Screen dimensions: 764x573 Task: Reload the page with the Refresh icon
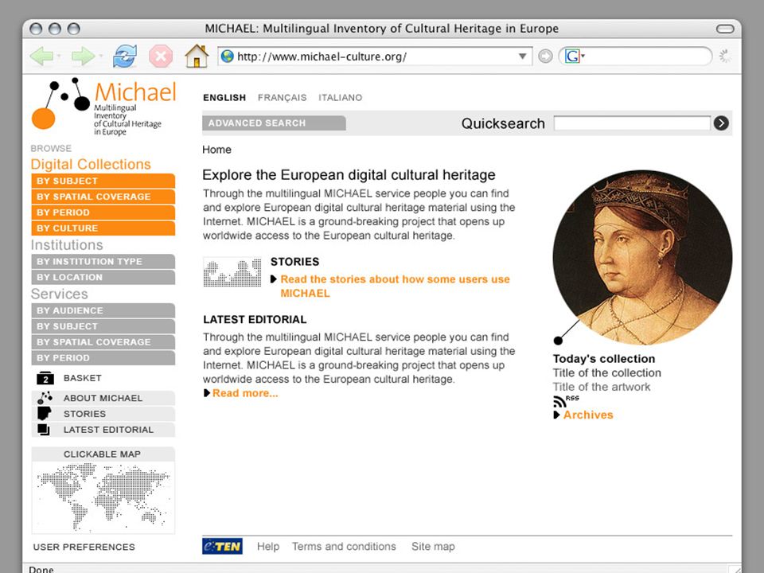click(125, 56)
